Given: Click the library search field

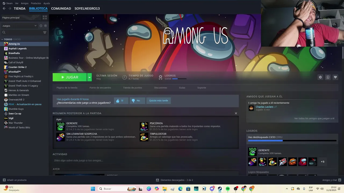Looking at the screenshot, I should coord(22,32).
